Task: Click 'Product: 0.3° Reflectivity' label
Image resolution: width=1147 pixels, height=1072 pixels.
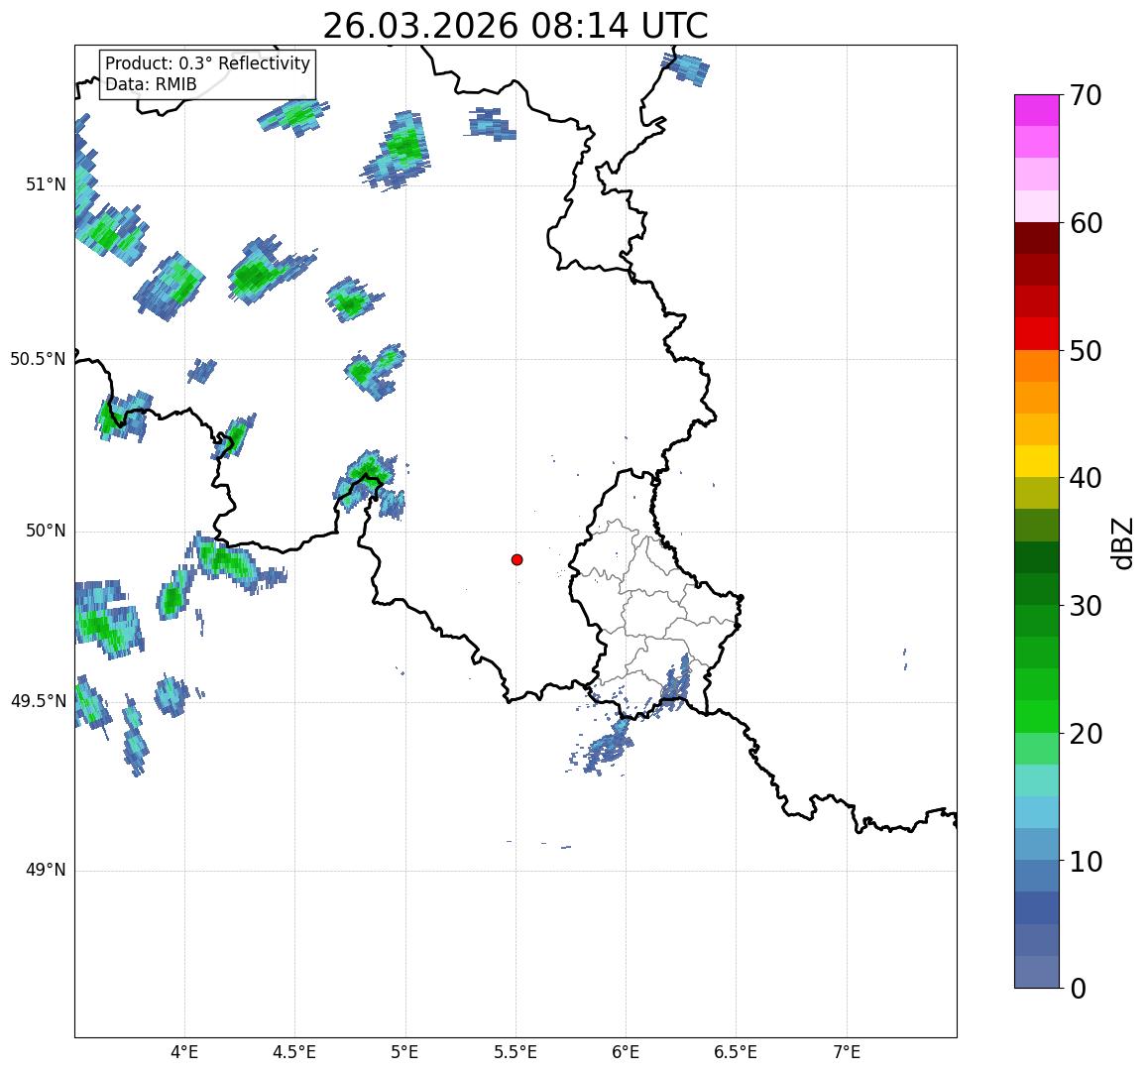Action: tap(208, 63)
